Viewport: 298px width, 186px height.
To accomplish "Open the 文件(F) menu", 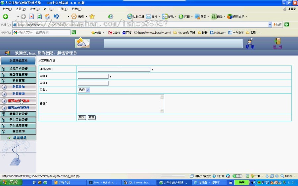I will pyautogui.click(x=7, y=9).
